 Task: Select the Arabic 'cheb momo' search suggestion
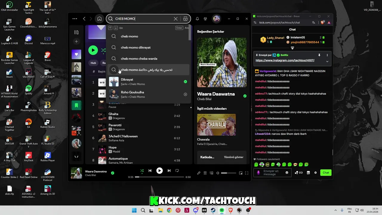pyautogui.click(x=148, y=70)
